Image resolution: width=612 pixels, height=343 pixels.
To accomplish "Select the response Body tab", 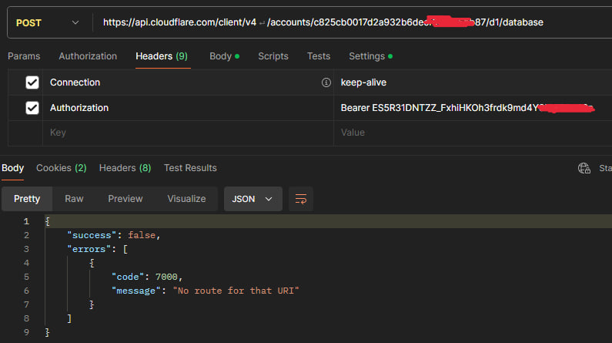I will point(13,168).
